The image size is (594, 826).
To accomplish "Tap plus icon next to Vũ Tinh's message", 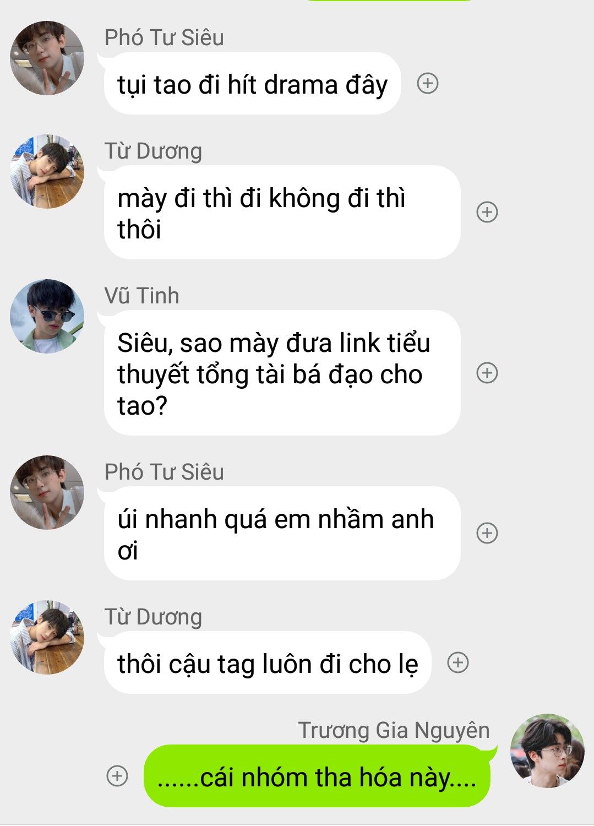I will point(487,373).
